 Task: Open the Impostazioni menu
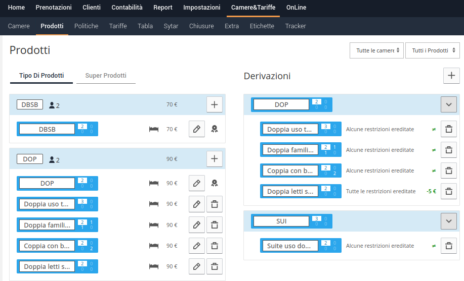(x=201, y=8)
